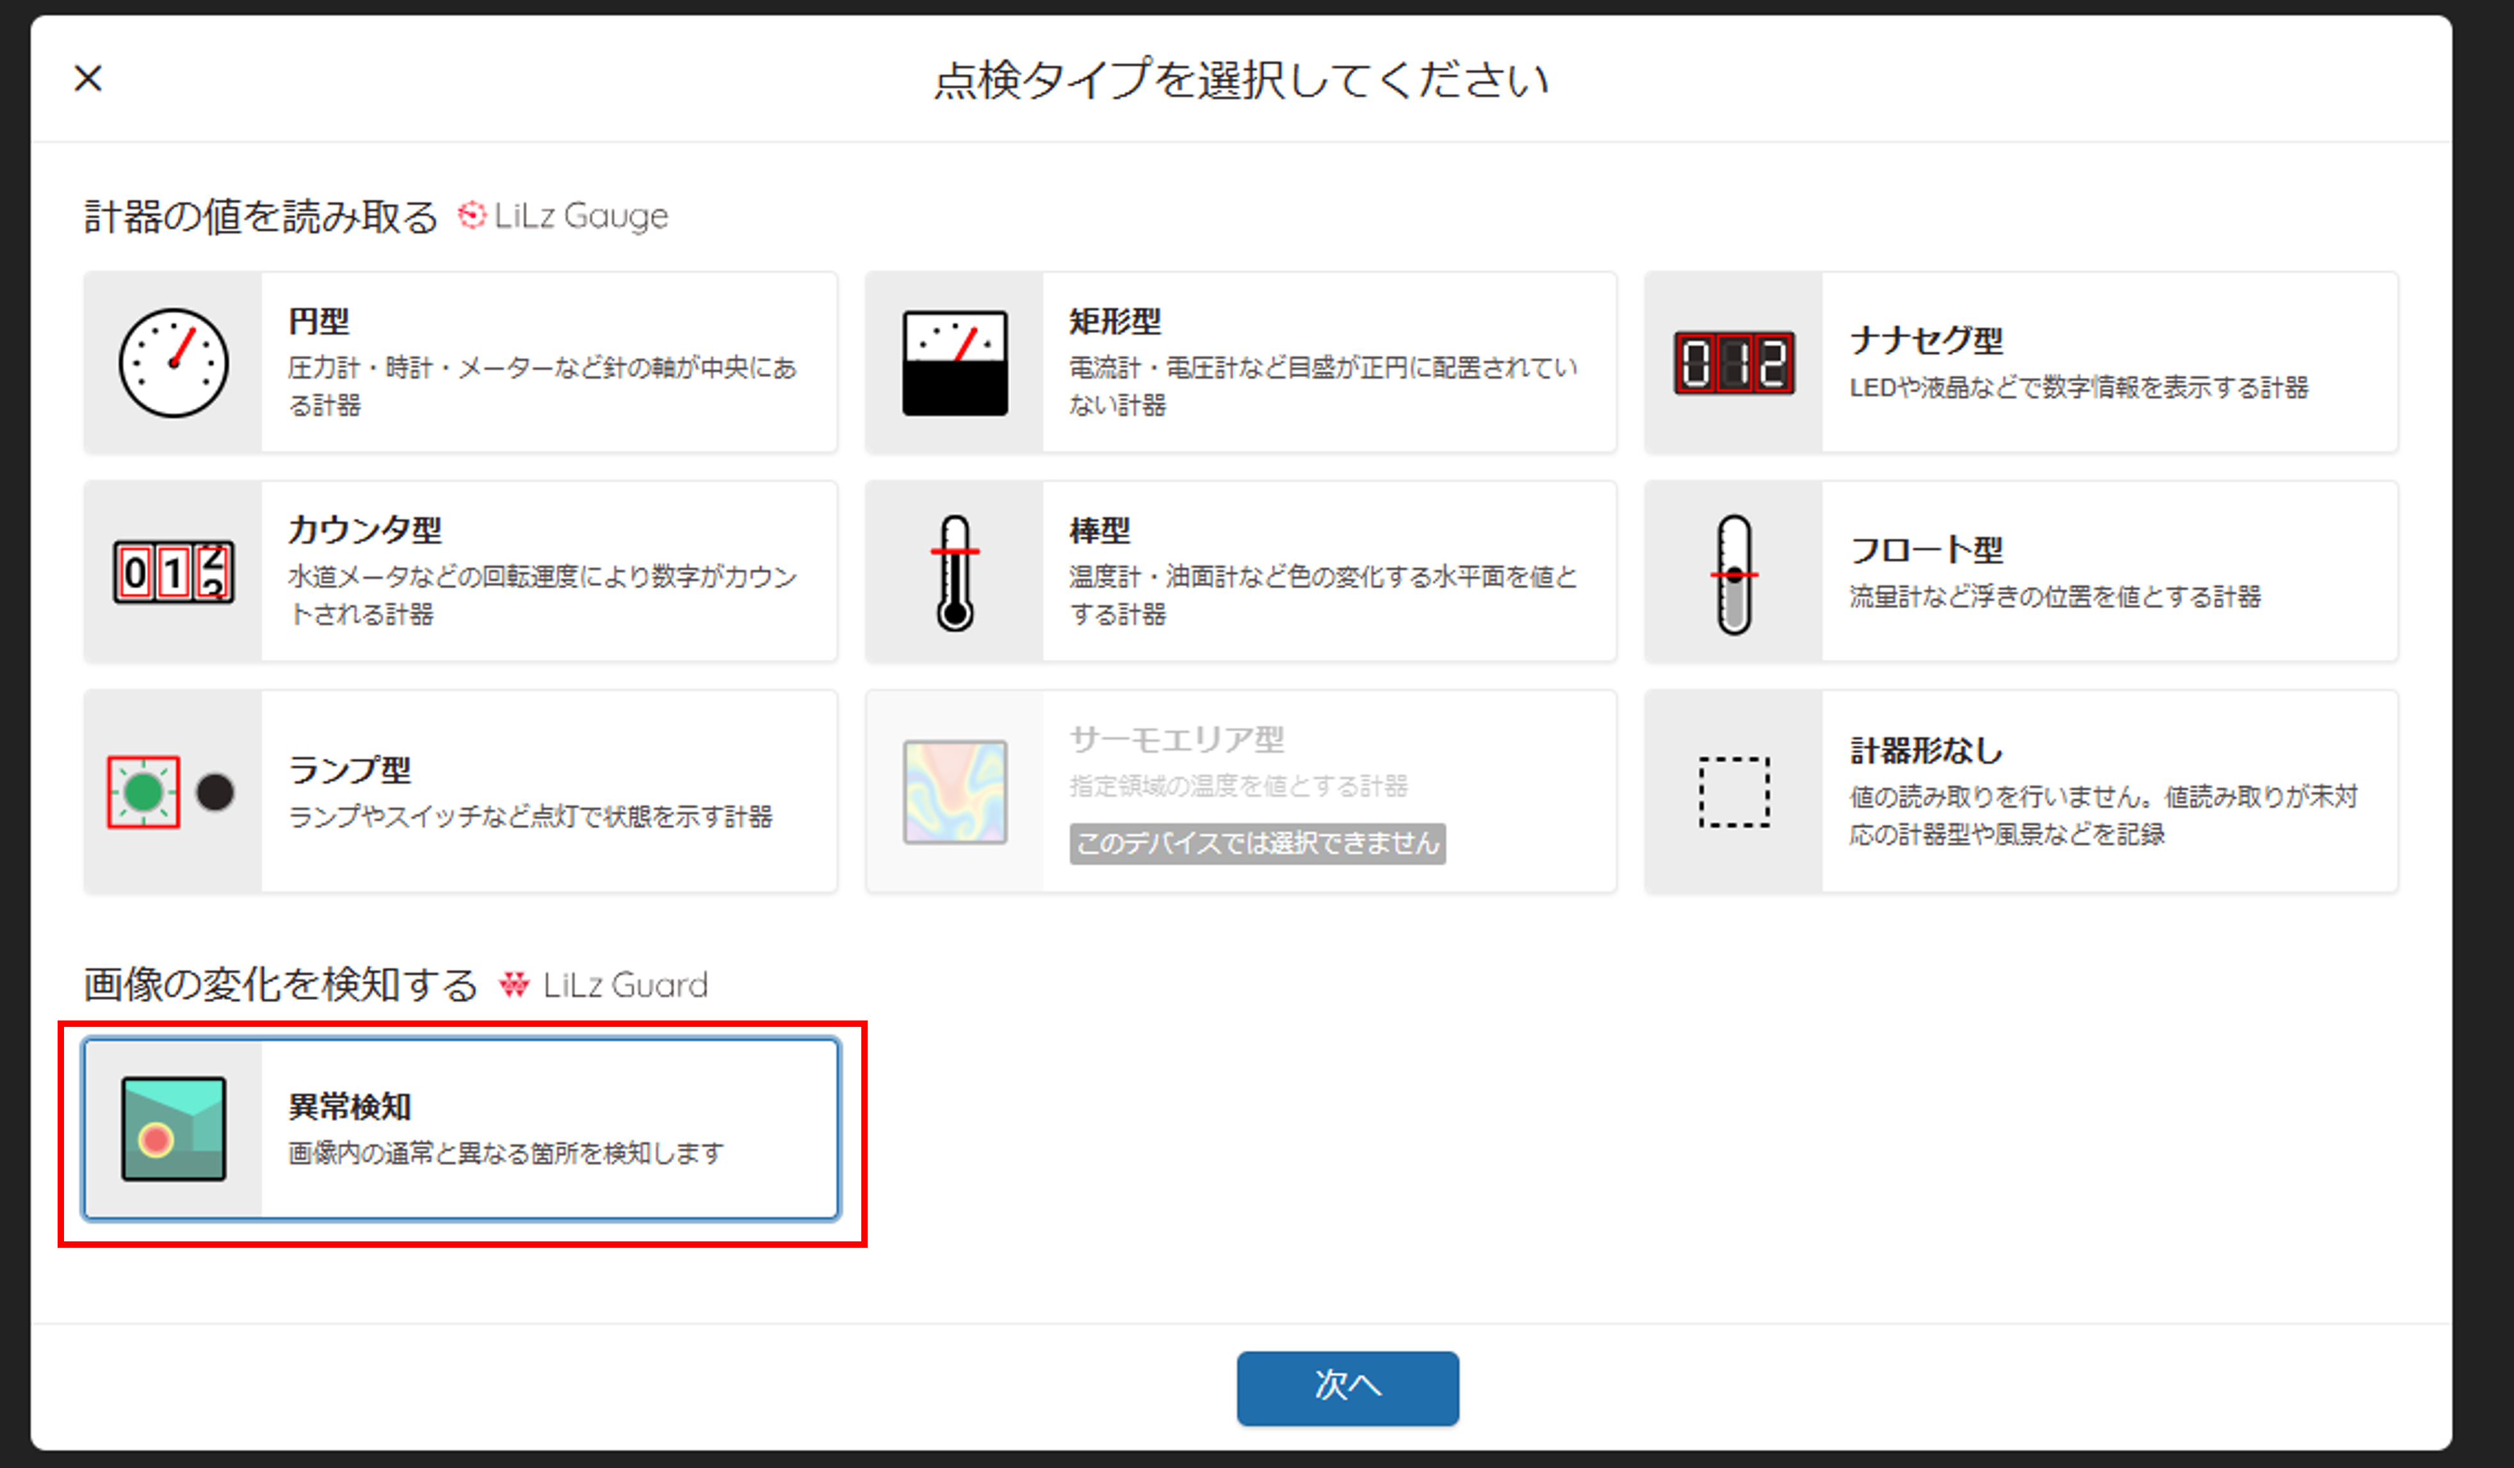
Task: Close the inspection type dialog
Action: (88, 78)
